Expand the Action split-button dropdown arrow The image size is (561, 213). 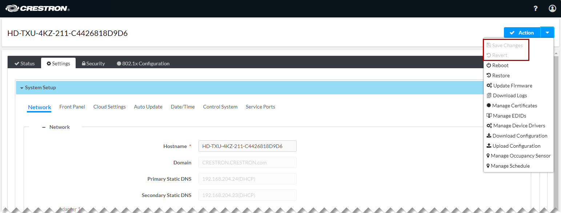pos(547,32)
